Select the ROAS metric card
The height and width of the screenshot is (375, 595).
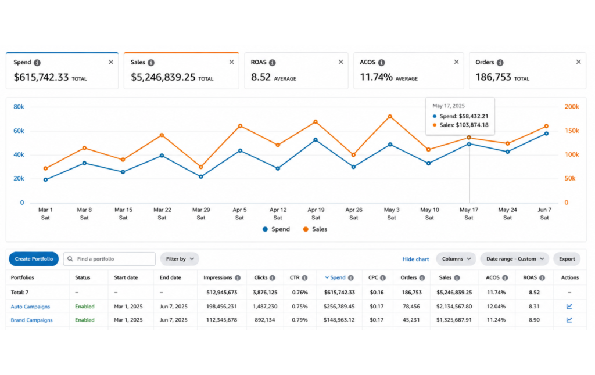tap(296, 71)
